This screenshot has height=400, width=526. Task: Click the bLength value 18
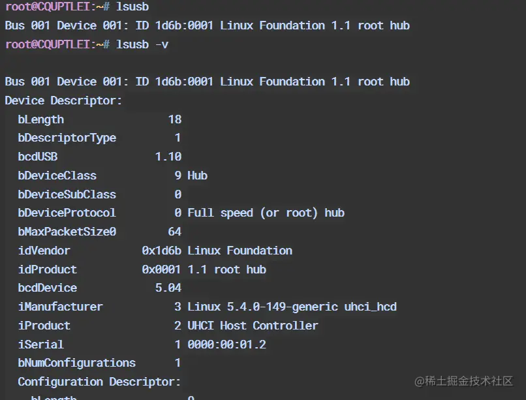click(x=175, y=119)
